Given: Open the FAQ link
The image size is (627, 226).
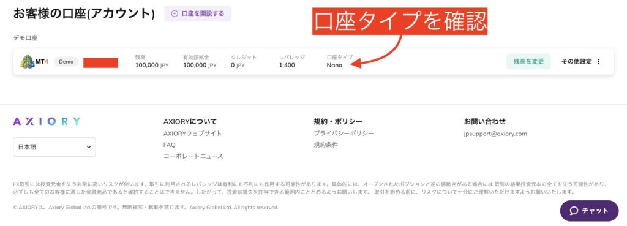Looking at the screenshot, I should click(x=170, y=145).
